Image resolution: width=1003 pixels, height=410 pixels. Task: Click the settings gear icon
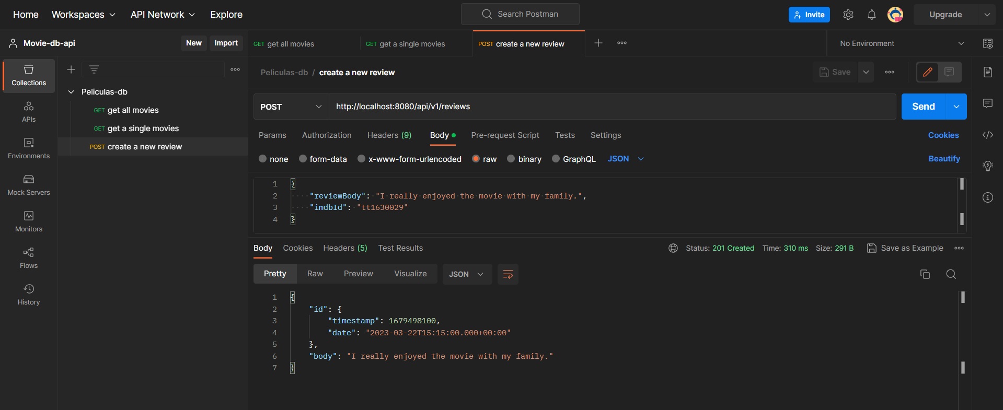click(848, 15)
